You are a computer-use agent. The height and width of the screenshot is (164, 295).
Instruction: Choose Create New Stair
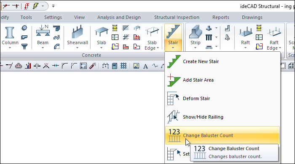222,61
